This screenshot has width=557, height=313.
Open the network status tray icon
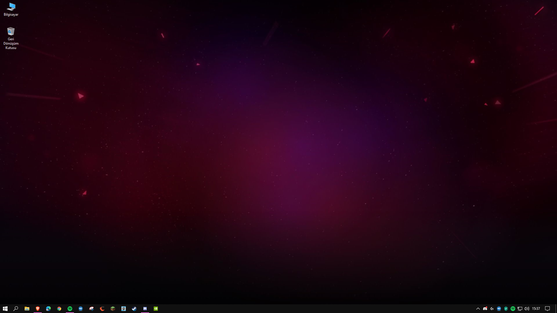520,309
